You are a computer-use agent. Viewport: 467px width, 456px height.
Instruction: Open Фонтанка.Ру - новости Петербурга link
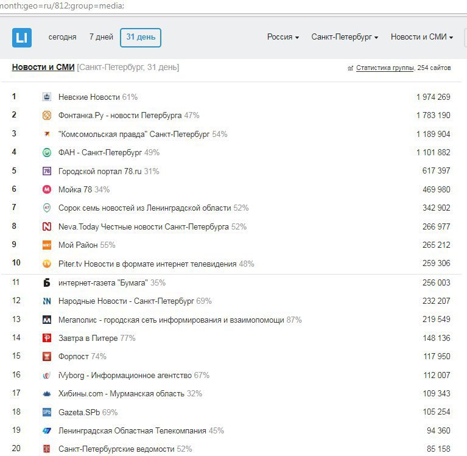[120, 116]
